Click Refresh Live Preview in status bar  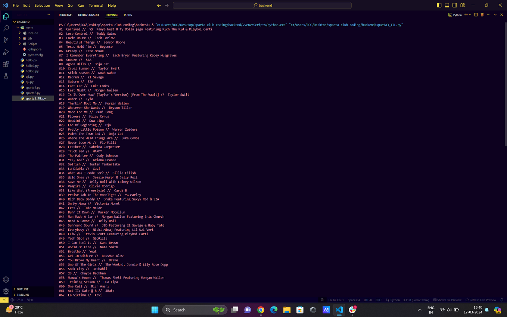click(x=481, y=300)
